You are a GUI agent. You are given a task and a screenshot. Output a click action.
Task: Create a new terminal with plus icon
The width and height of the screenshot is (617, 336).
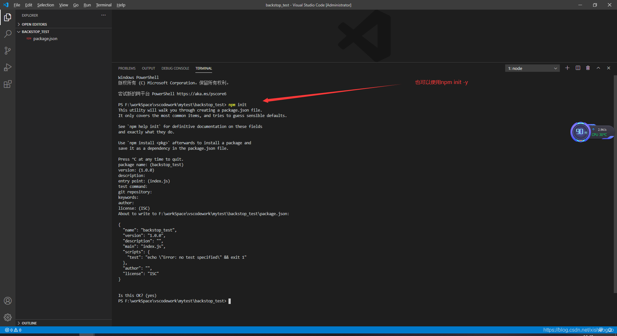567,68
